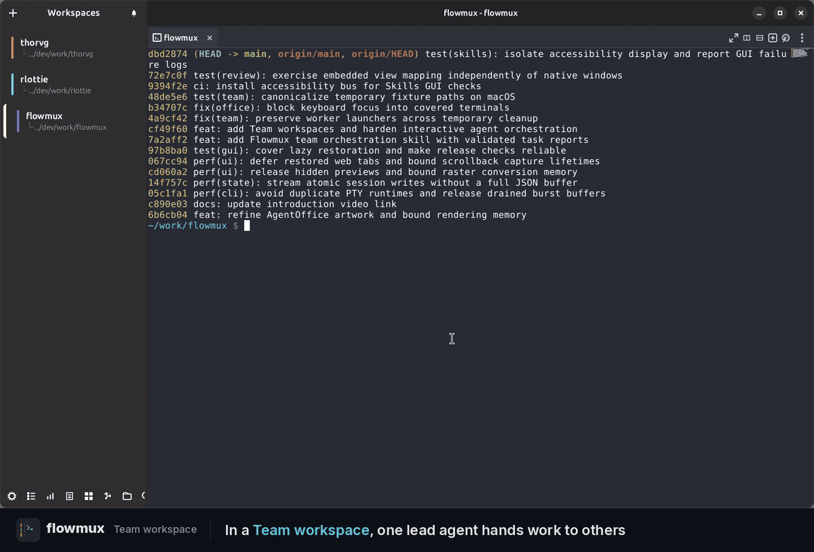This screenshot has width=814, height=552.
Task: Click 'docs: update introduction video link' message
Action: [295, 205]
